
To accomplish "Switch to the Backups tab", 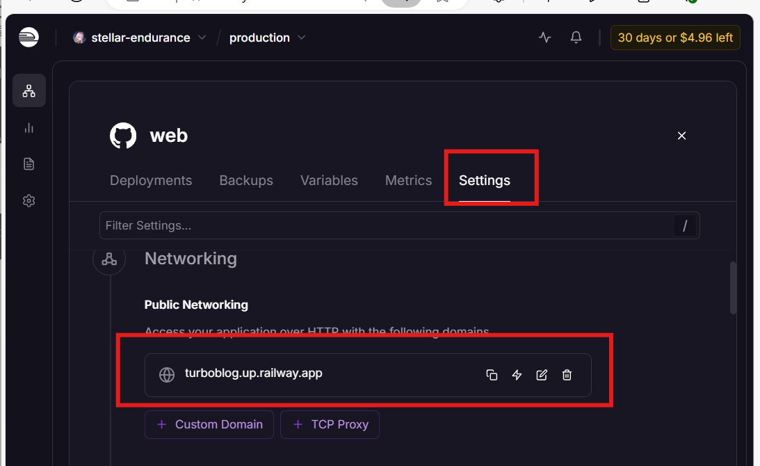I will [x=246, y=180].
